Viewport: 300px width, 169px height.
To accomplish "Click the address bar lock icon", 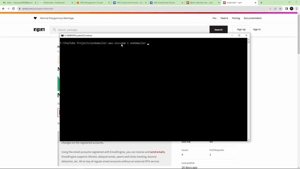I will click(20, 8).
